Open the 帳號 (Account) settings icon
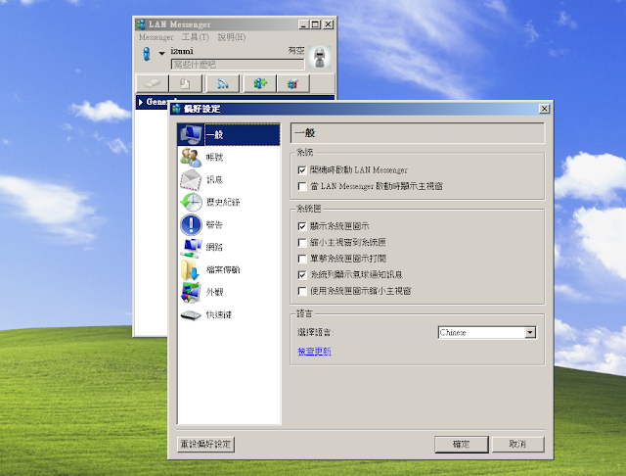This screenshot has height=476, width=626. click(191, 157)
